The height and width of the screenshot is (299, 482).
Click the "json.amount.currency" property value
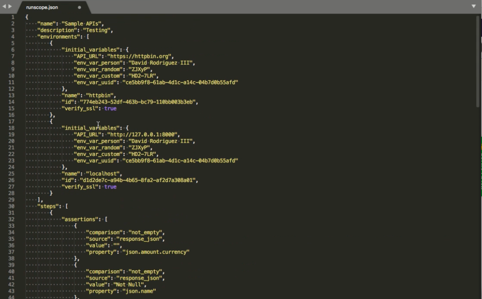coord(156,252)
